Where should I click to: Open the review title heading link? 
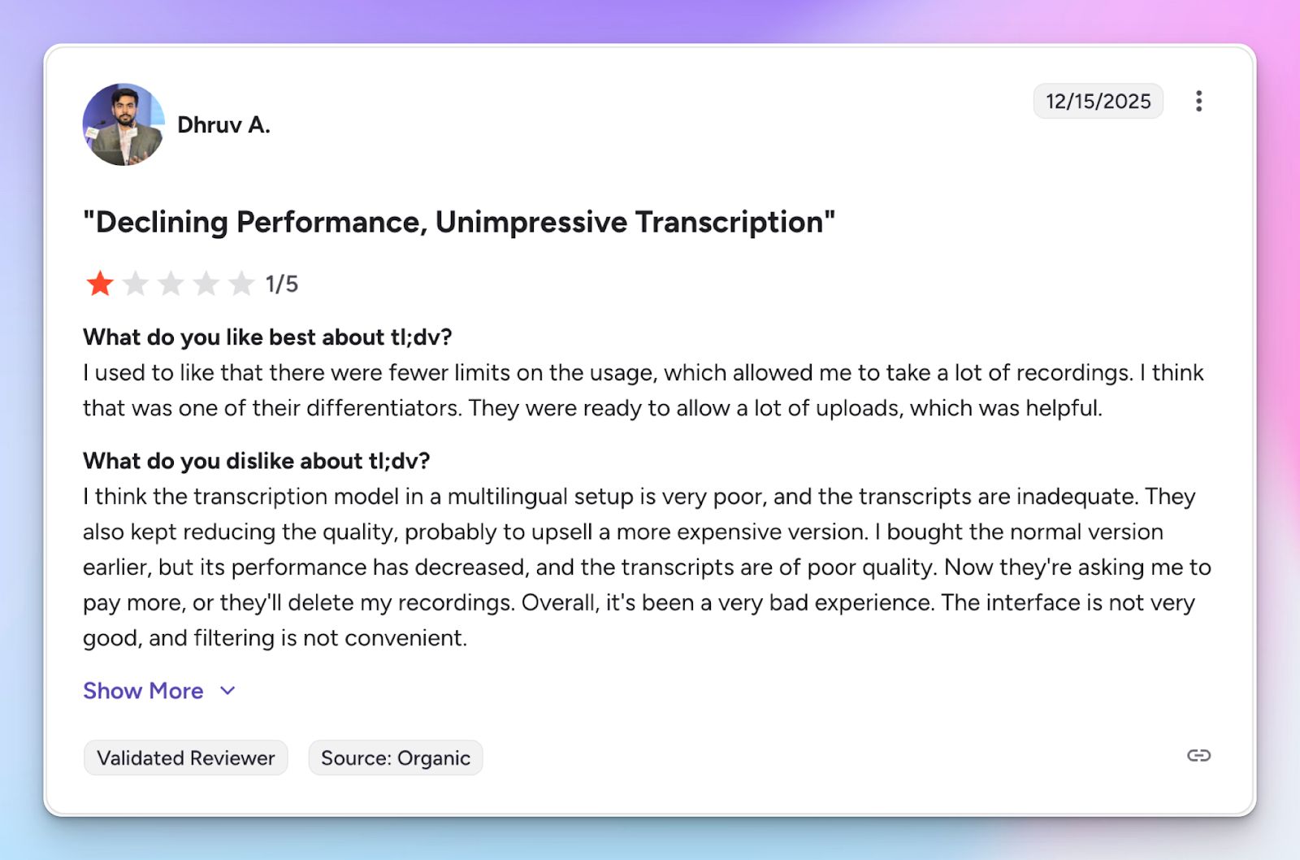pos(459,220)
